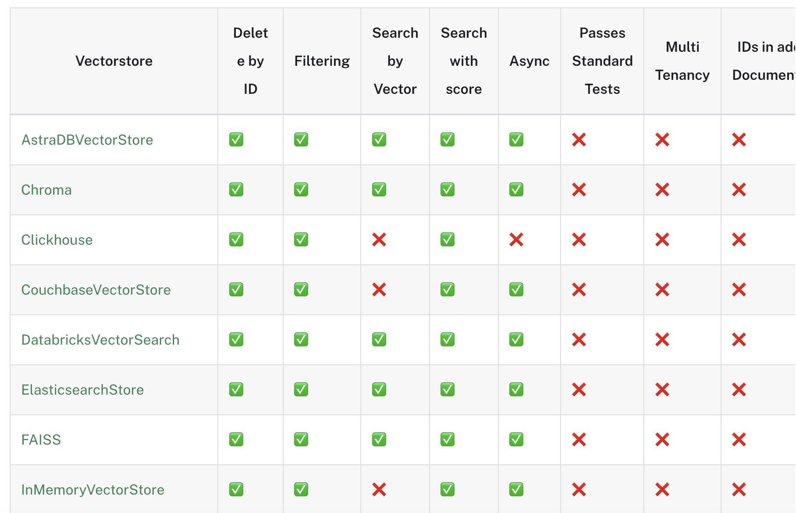Viewport: 796px width, 513px height.
Task: Open the ElasticsearchStore link
Action: pyautogui.click(x=82, y=390)
